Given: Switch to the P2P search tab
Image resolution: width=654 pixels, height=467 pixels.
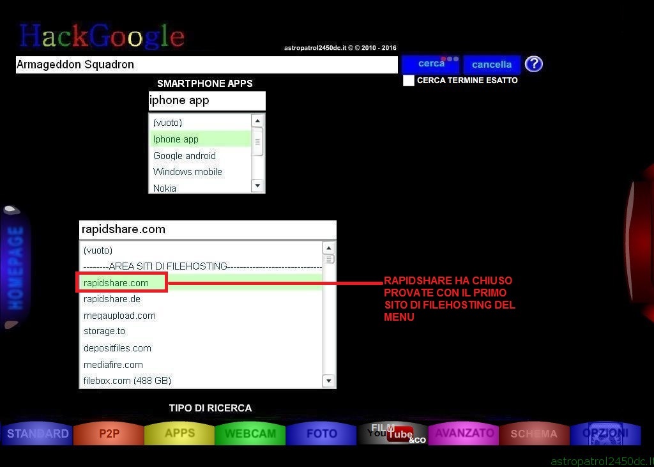Looking at the screenshot, I should [x=109, y=434].
